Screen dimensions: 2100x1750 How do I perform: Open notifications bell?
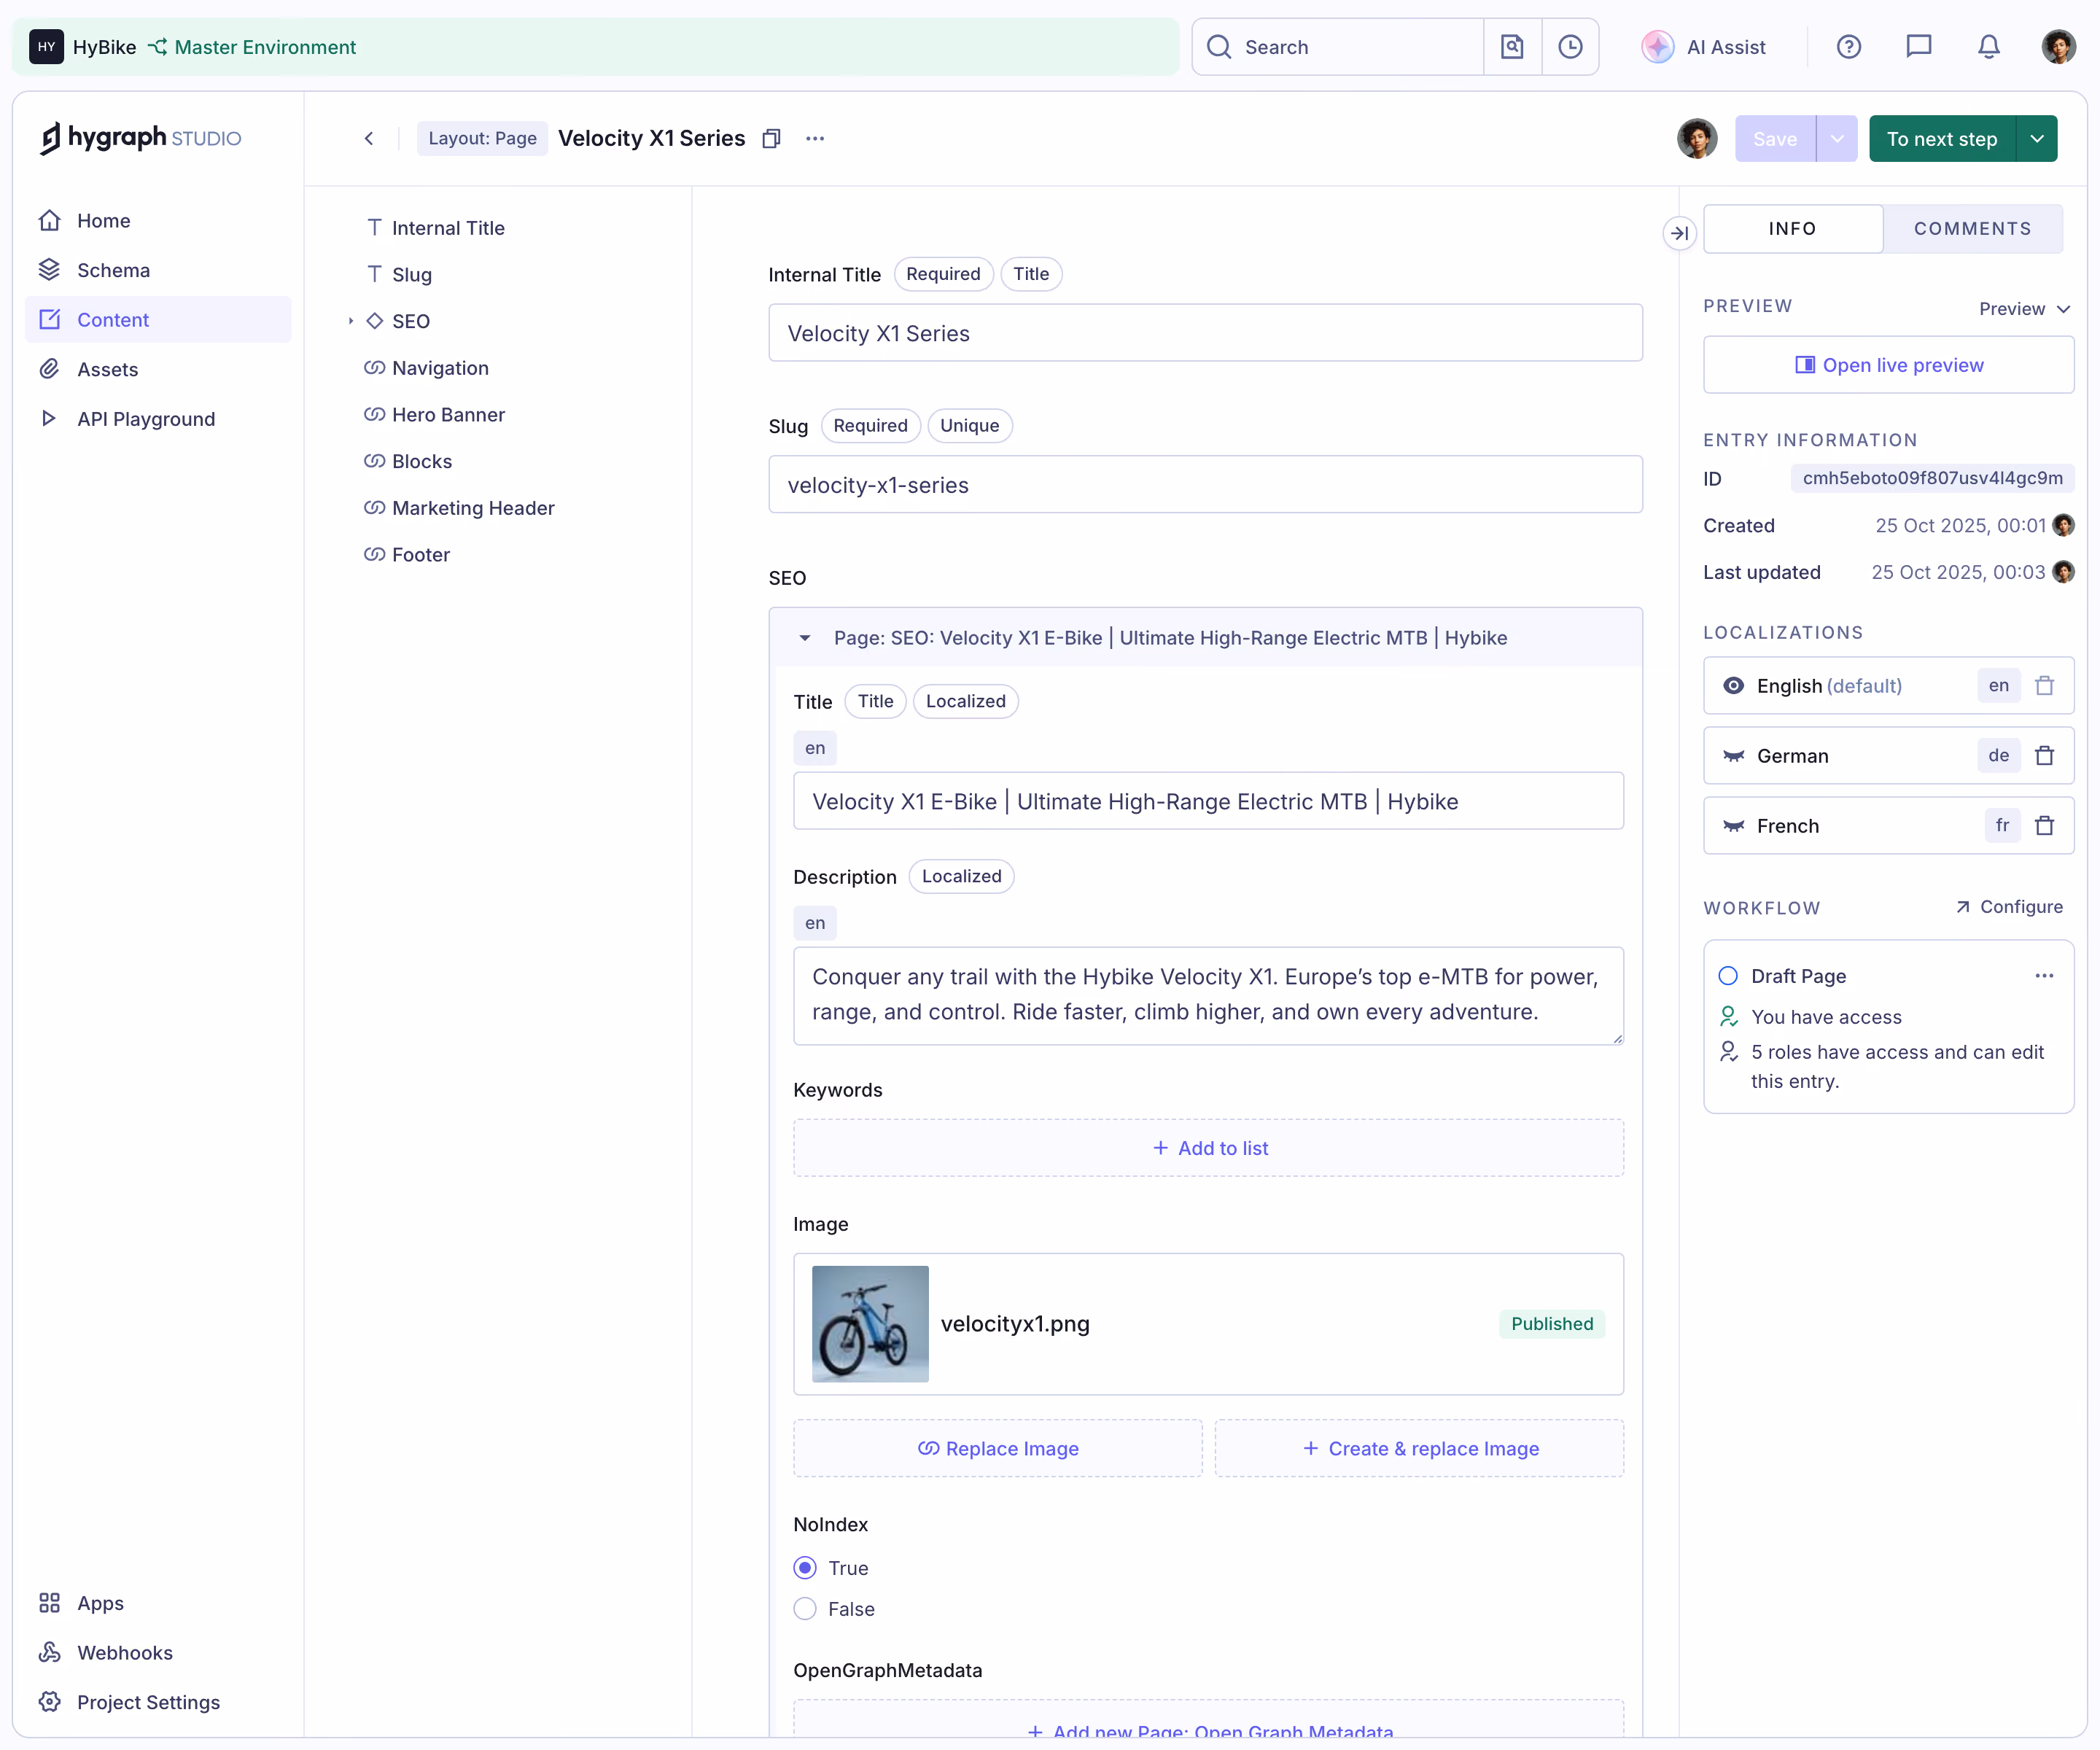pos(1989,47)
